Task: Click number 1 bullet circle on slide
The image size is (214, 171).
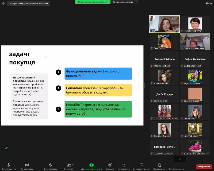Action: pos(58,72)
